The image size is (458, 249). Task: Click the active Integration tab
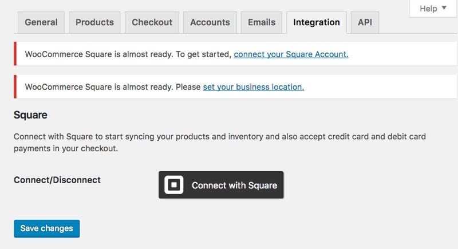317,22
